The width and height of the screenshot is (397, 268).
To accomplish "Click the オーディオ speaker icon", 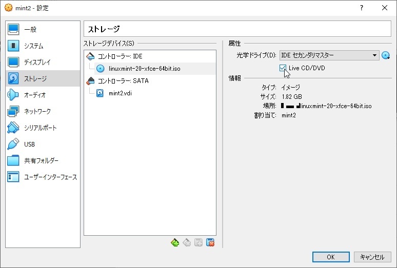I will (13, 95).
